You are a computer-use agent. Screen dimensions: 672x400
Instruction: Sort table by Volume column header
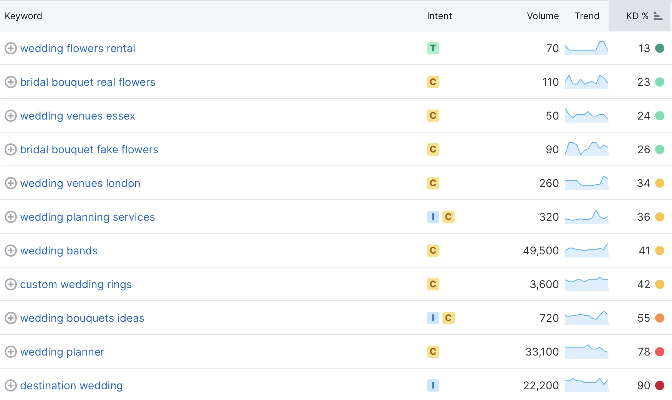point(543,16)
